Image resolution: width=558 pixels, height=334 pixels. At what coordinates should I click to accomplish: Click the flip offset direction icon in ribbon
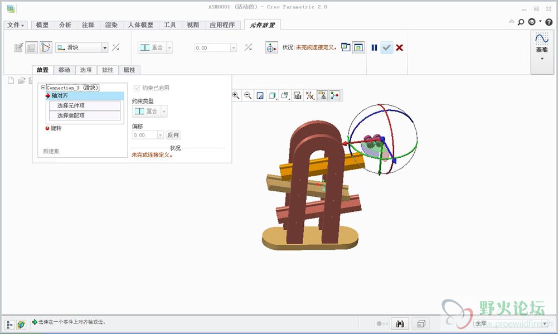tap(249, 47)
